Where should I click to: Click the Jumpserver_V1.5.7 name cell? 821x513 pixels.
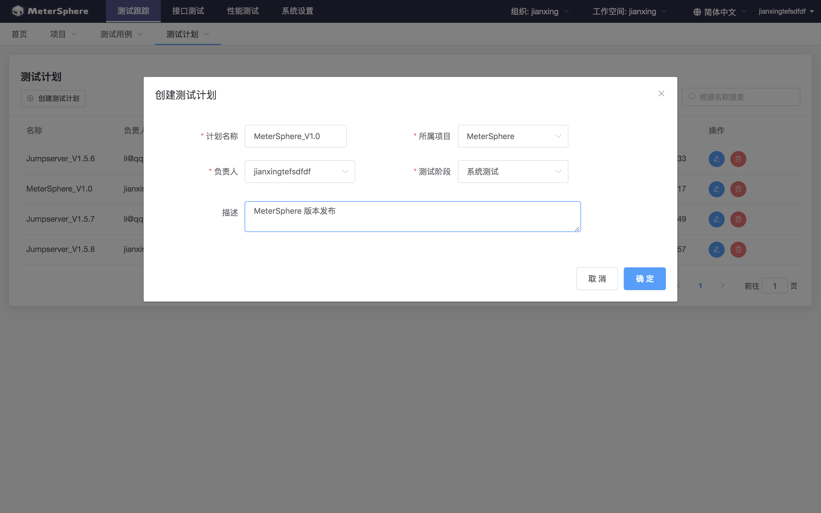[60, 219]
